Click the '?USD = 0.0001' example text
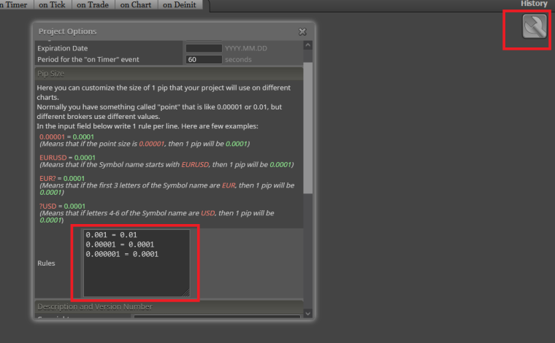 [62, 206]
